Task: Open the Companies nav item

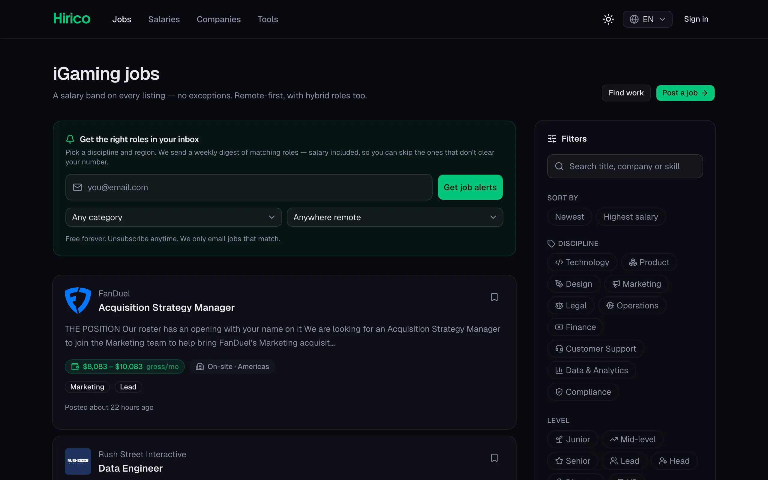Action: pos(219,19)
